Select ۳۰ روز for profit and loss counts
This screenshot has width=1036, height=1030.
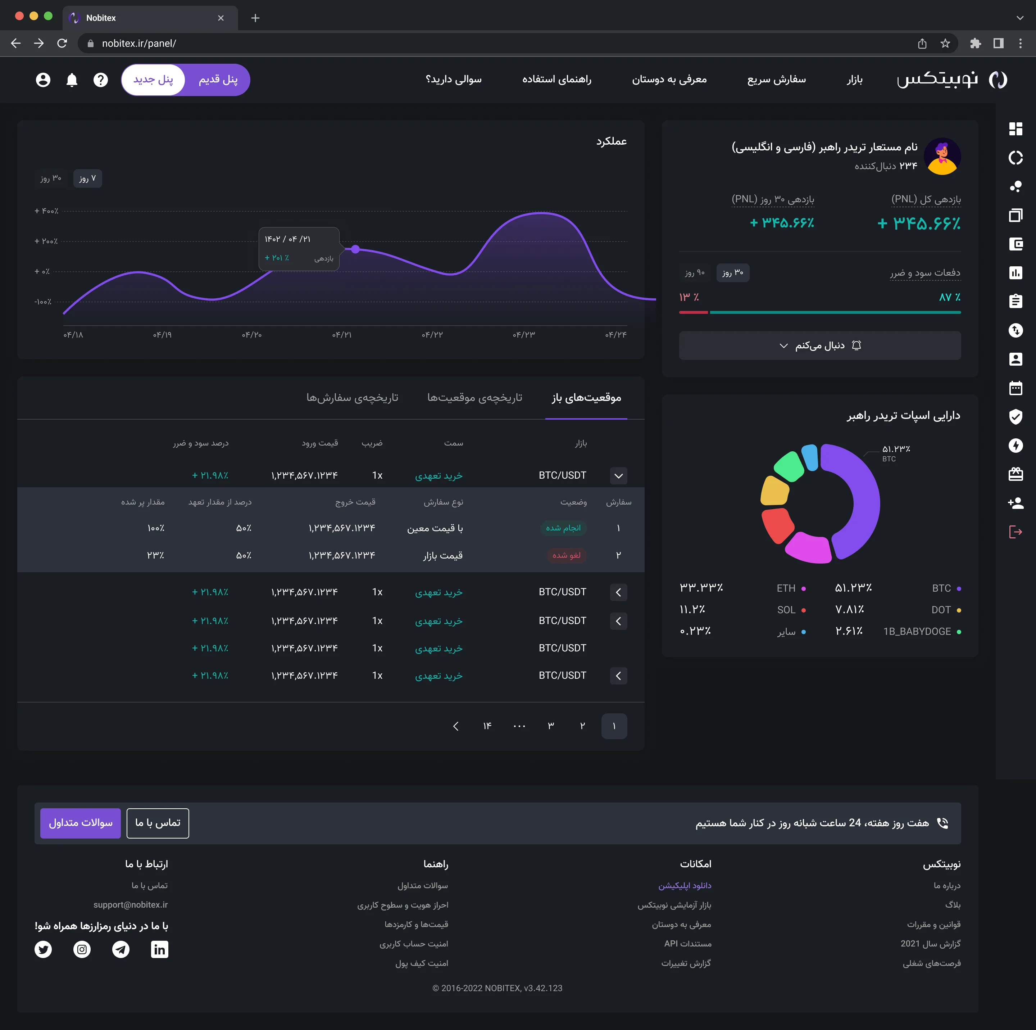pyautogui.click(x=733, y=272)
